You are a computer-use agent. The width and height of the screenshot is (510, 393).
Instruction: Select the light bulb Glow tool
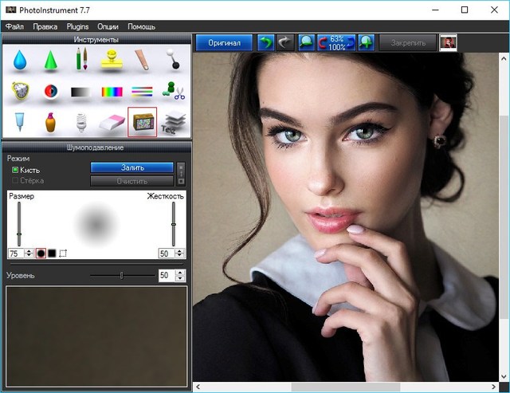click(80, 122)
